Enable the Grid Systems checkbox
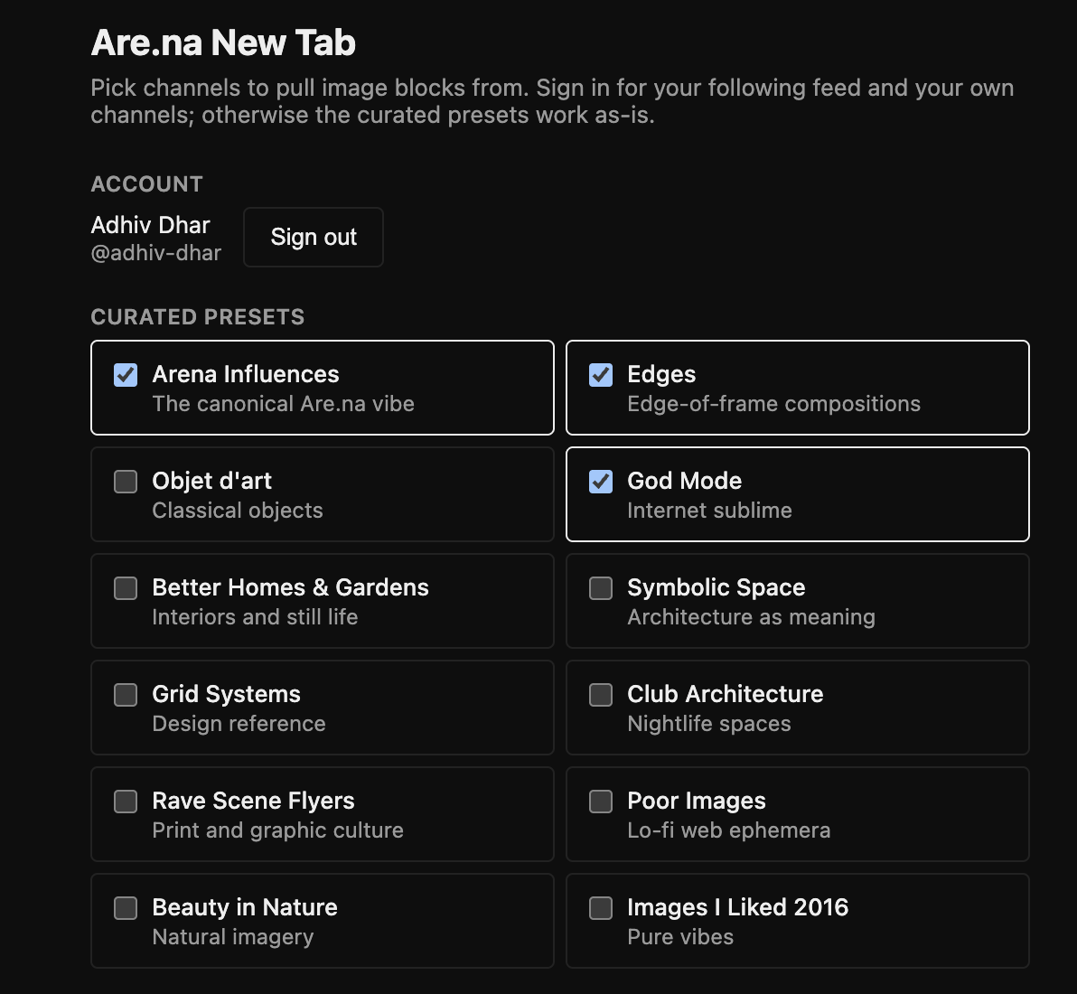The height and width of the screenshot is (994, 1077). click(126, 695)
